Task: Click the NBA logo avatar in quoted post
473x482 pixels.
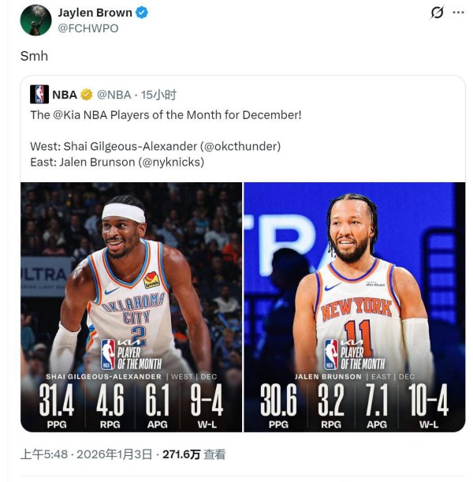Action: (x=39, y=95)
